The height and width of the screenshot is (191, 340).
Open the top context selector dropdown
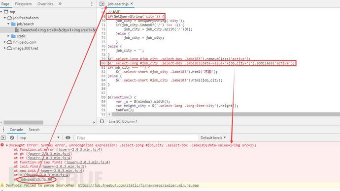39,137
